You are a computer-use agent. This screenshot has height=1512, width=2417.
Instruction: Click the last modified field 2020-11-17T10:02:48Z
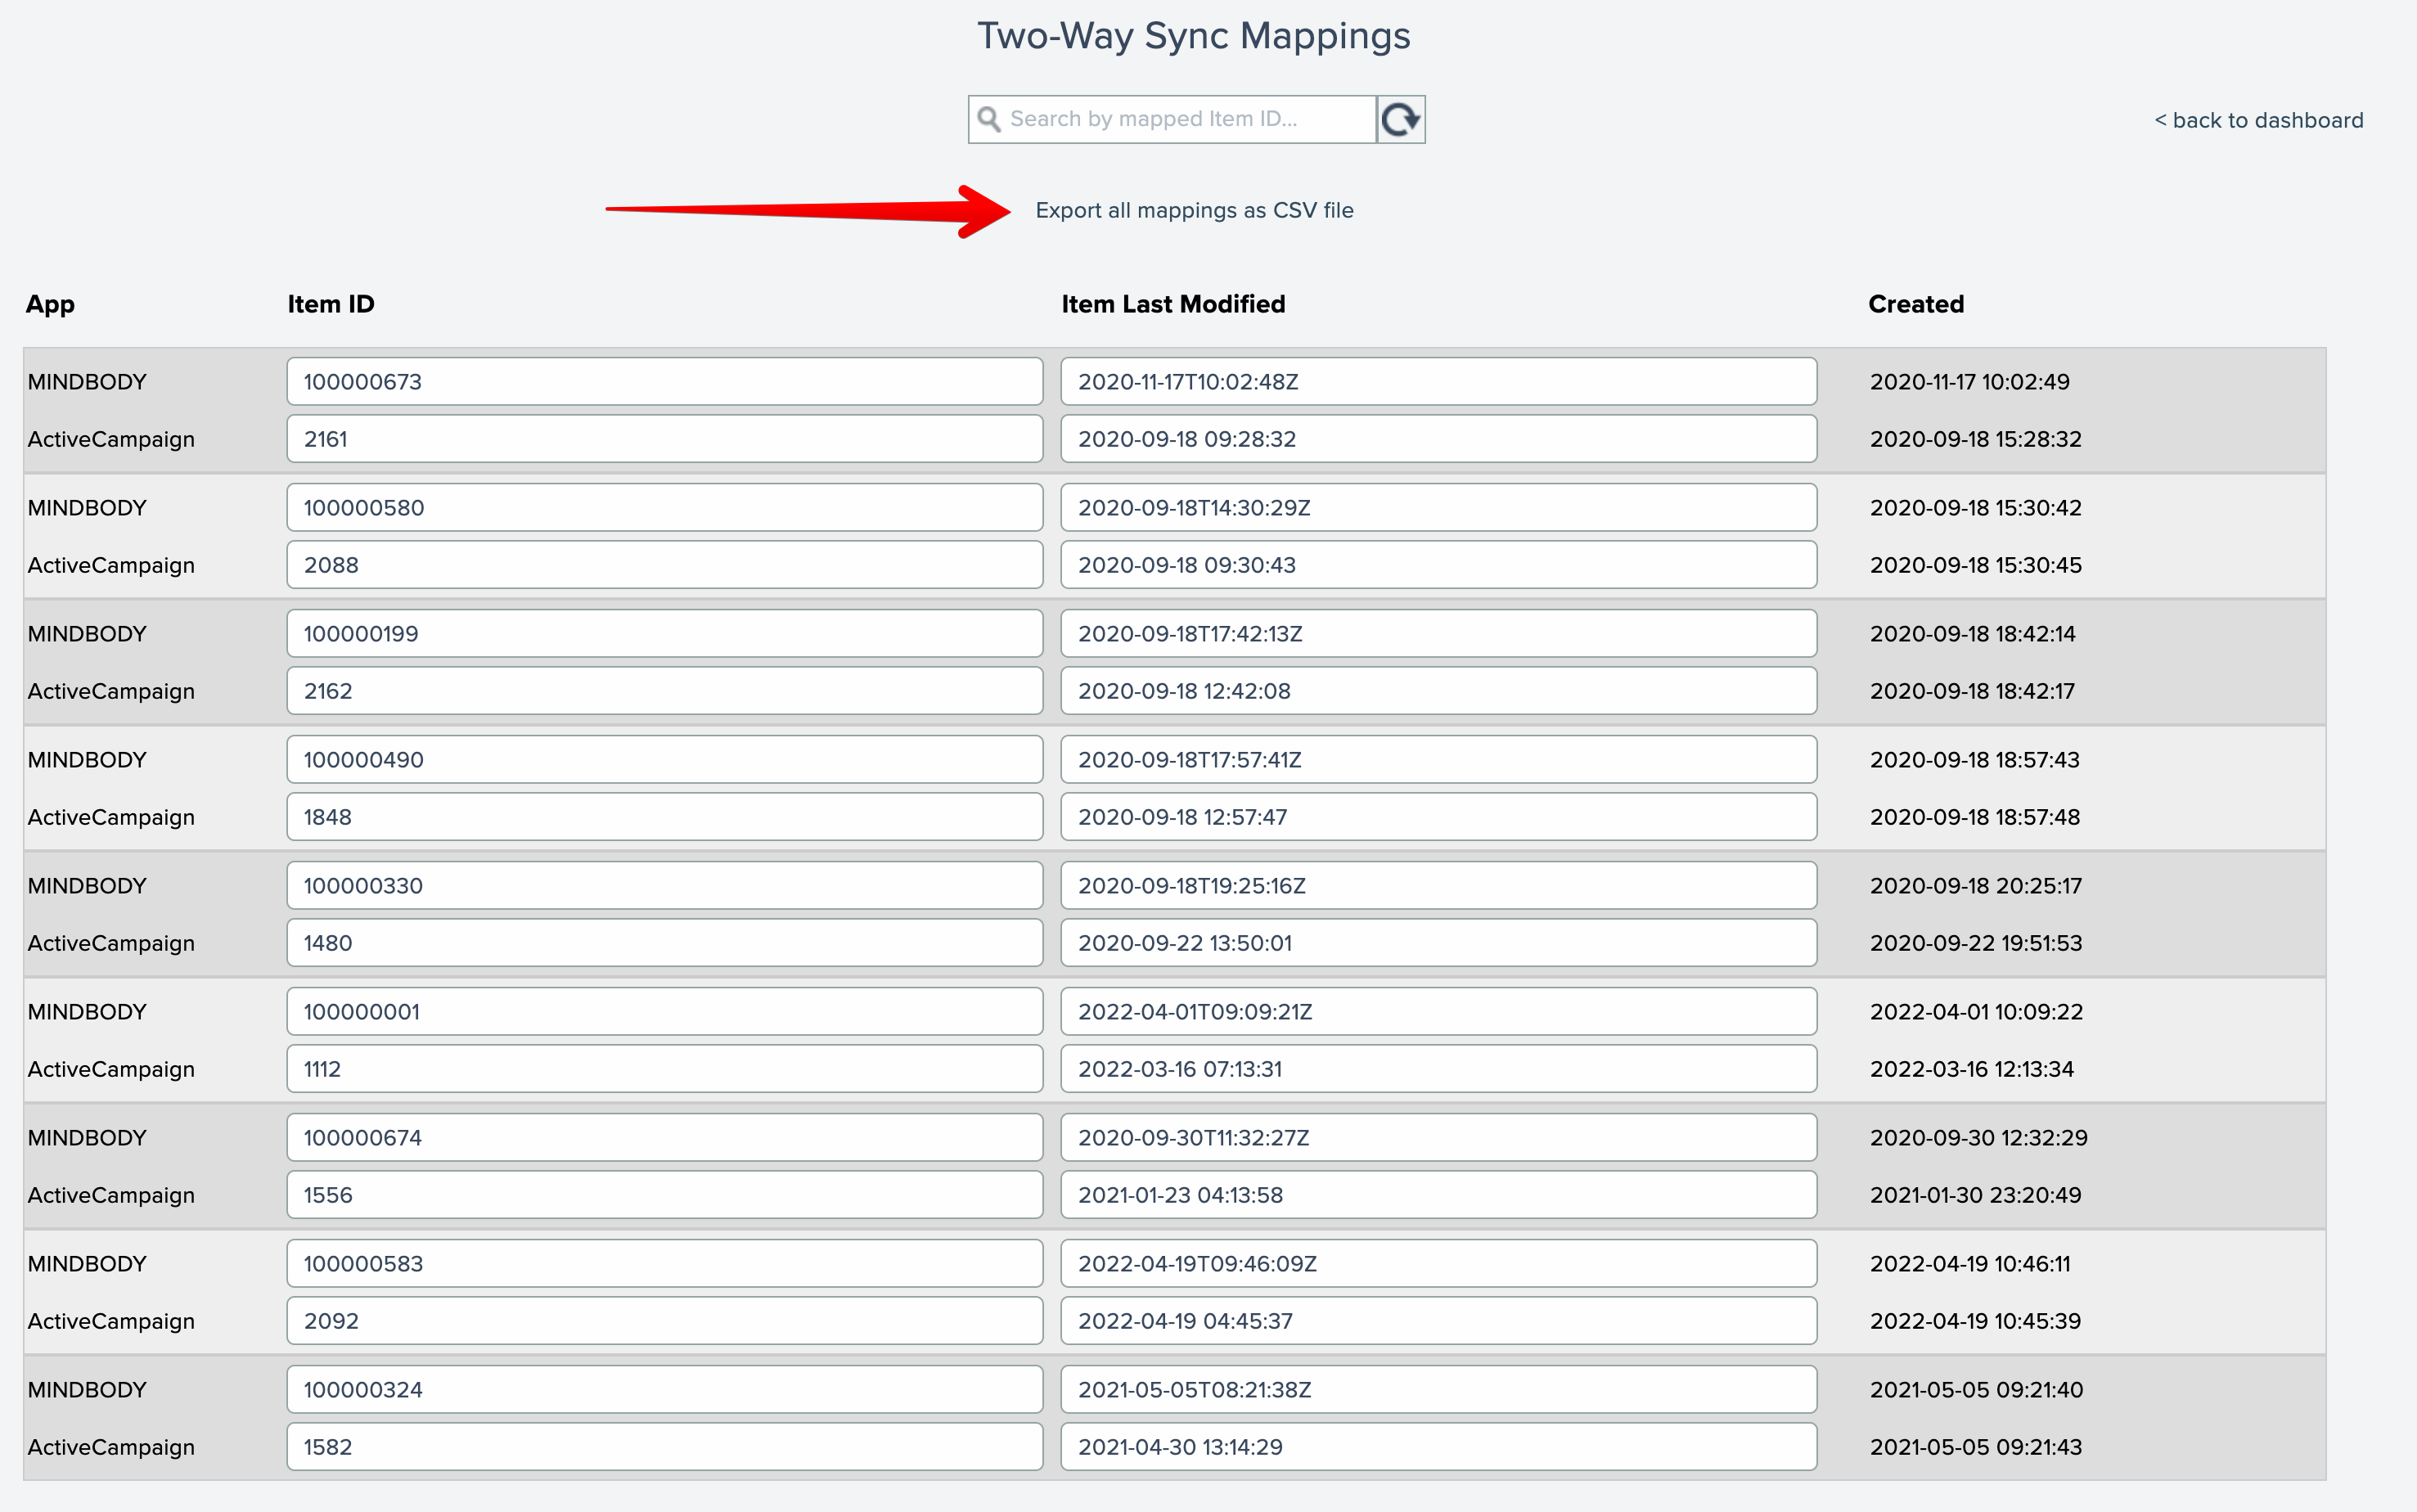pos(1438,382)
